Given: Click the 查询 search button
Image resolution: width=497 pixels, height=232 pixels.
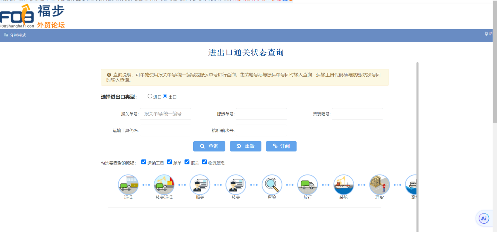Looking at the screenshot, I should [x=209, y=146].
